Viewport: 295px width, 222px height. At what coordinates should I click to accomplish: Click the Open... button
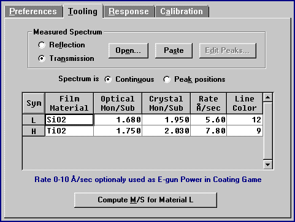coord(128,50)
